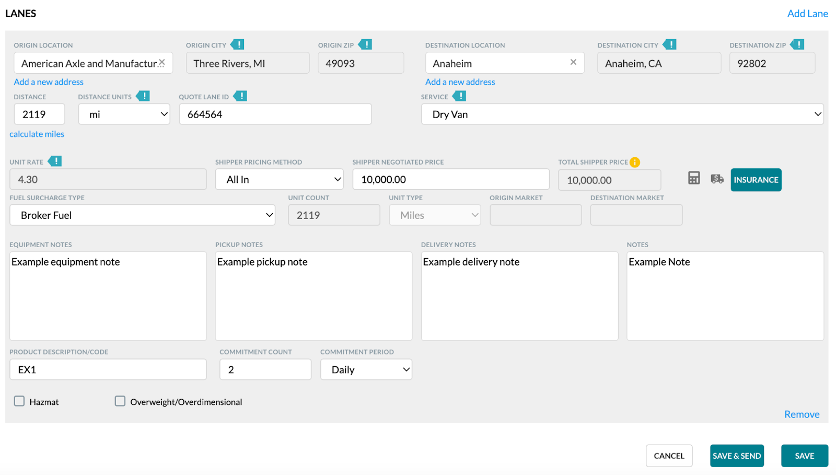Click the Destination Zip info flag icon
This screenshot has width=836, height=475.
[x=797, y=44]
